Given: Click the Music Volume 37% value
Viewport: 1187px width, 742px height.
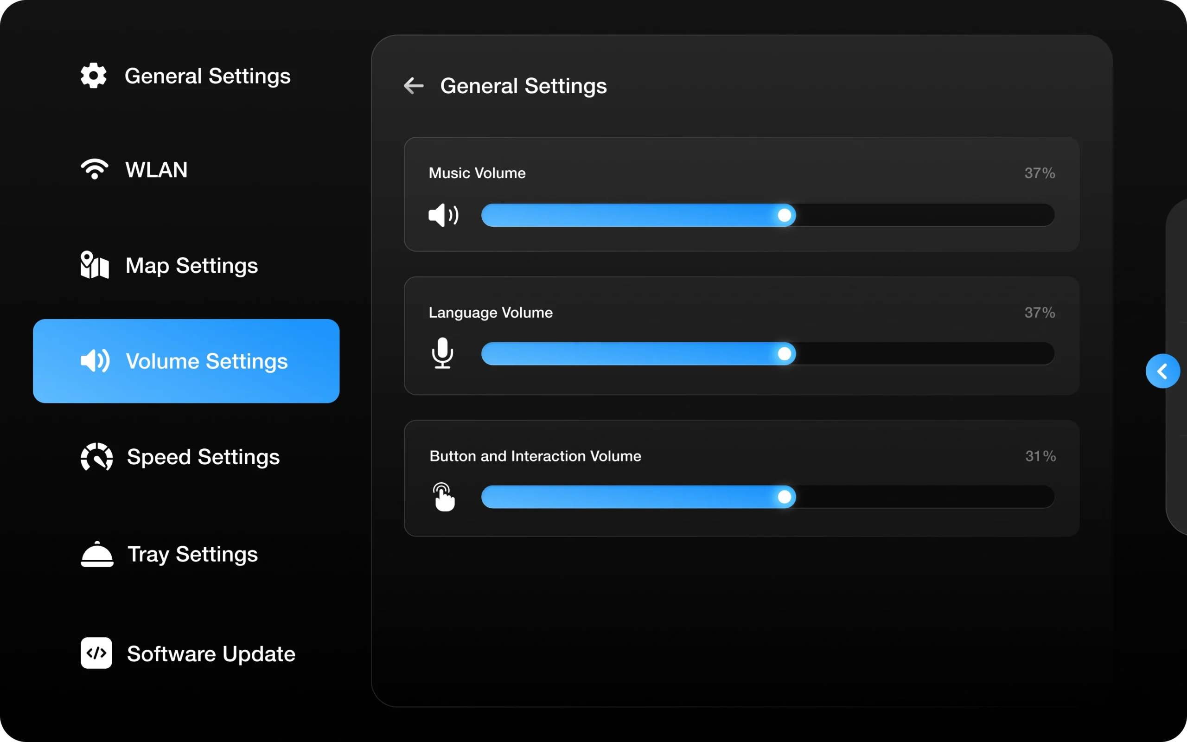Looking at the screenshot, I should point(1040,173).
